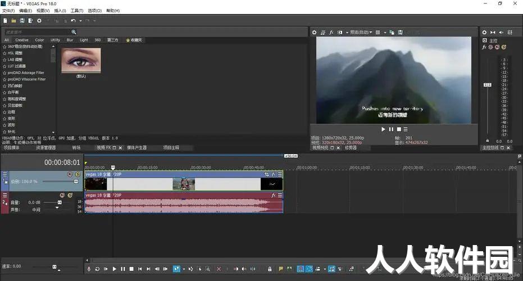The height and width of the screenshot is (281, 523).
Task: Favorite the LUT 过滤器 effect star
Action: coord(4,66)
